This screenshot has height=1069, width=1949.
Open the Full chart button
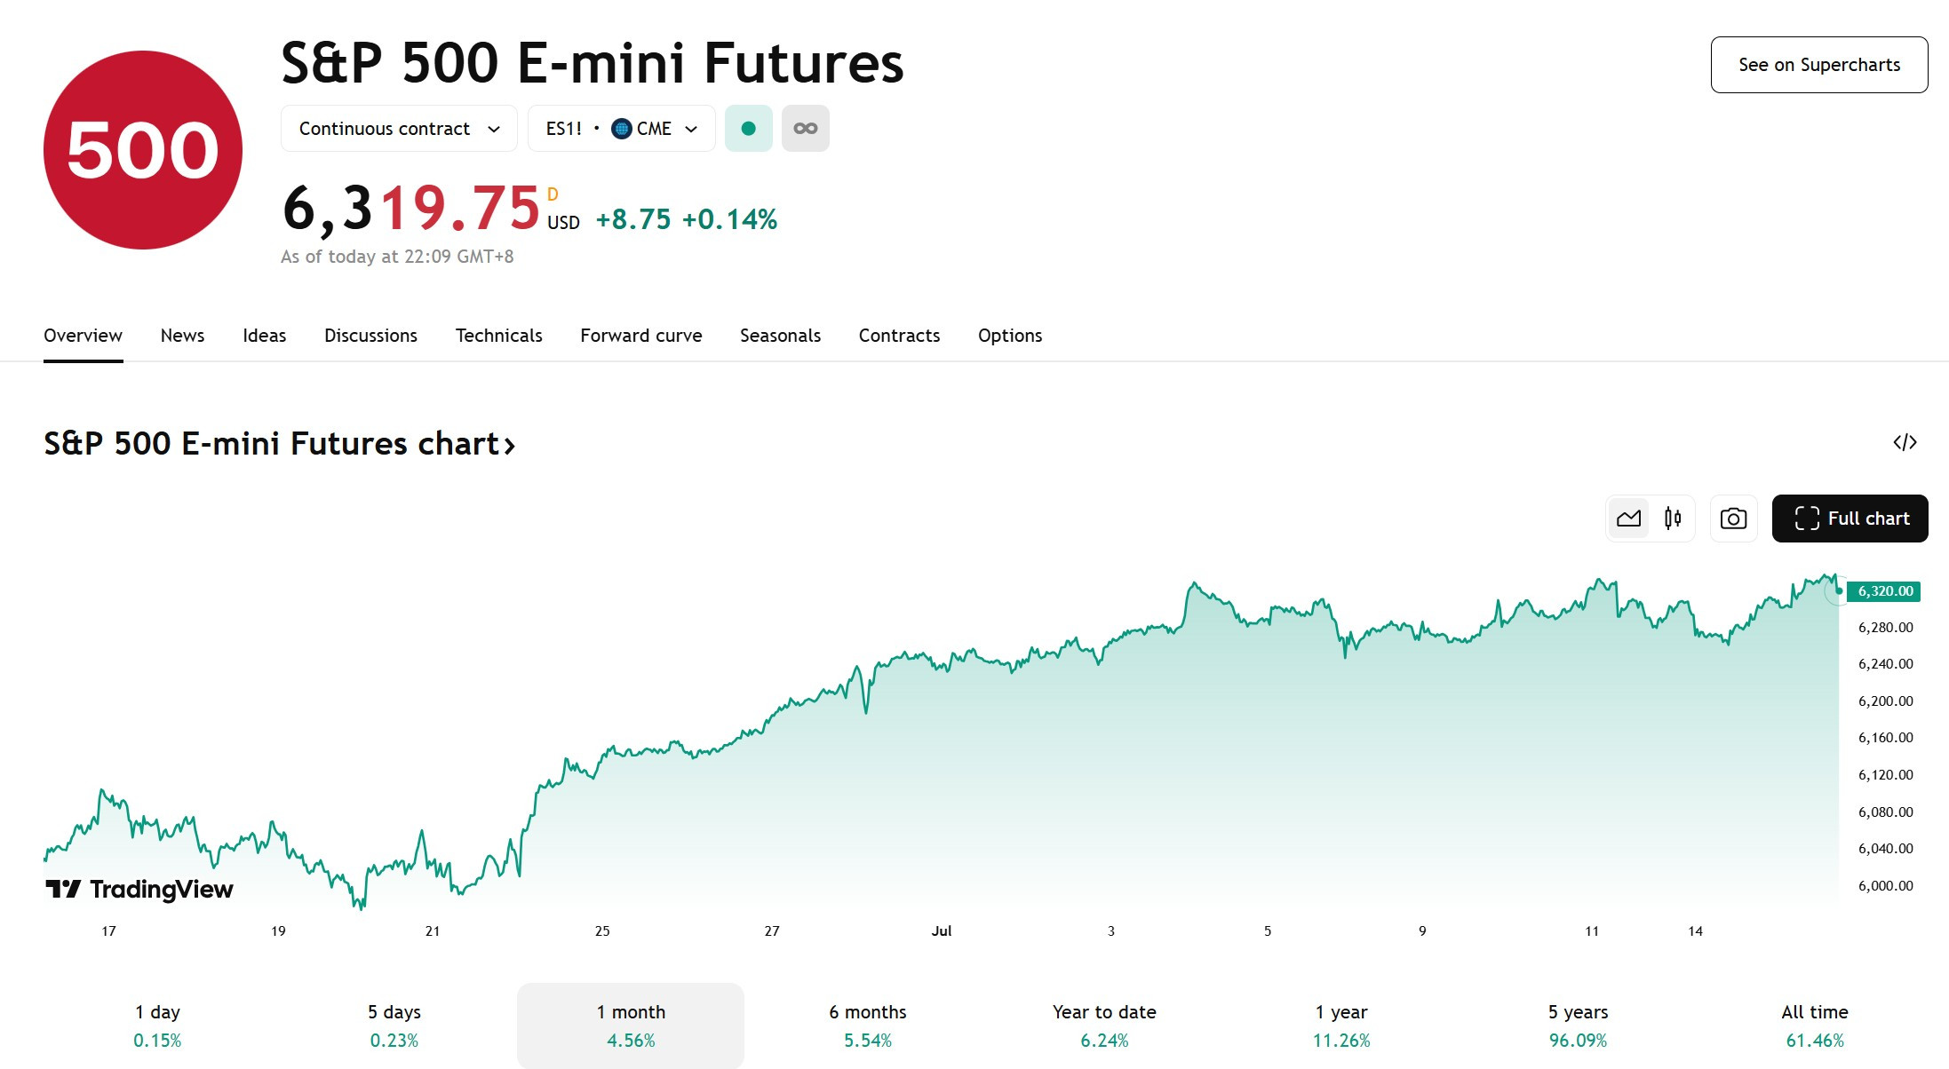point(1850,519)
